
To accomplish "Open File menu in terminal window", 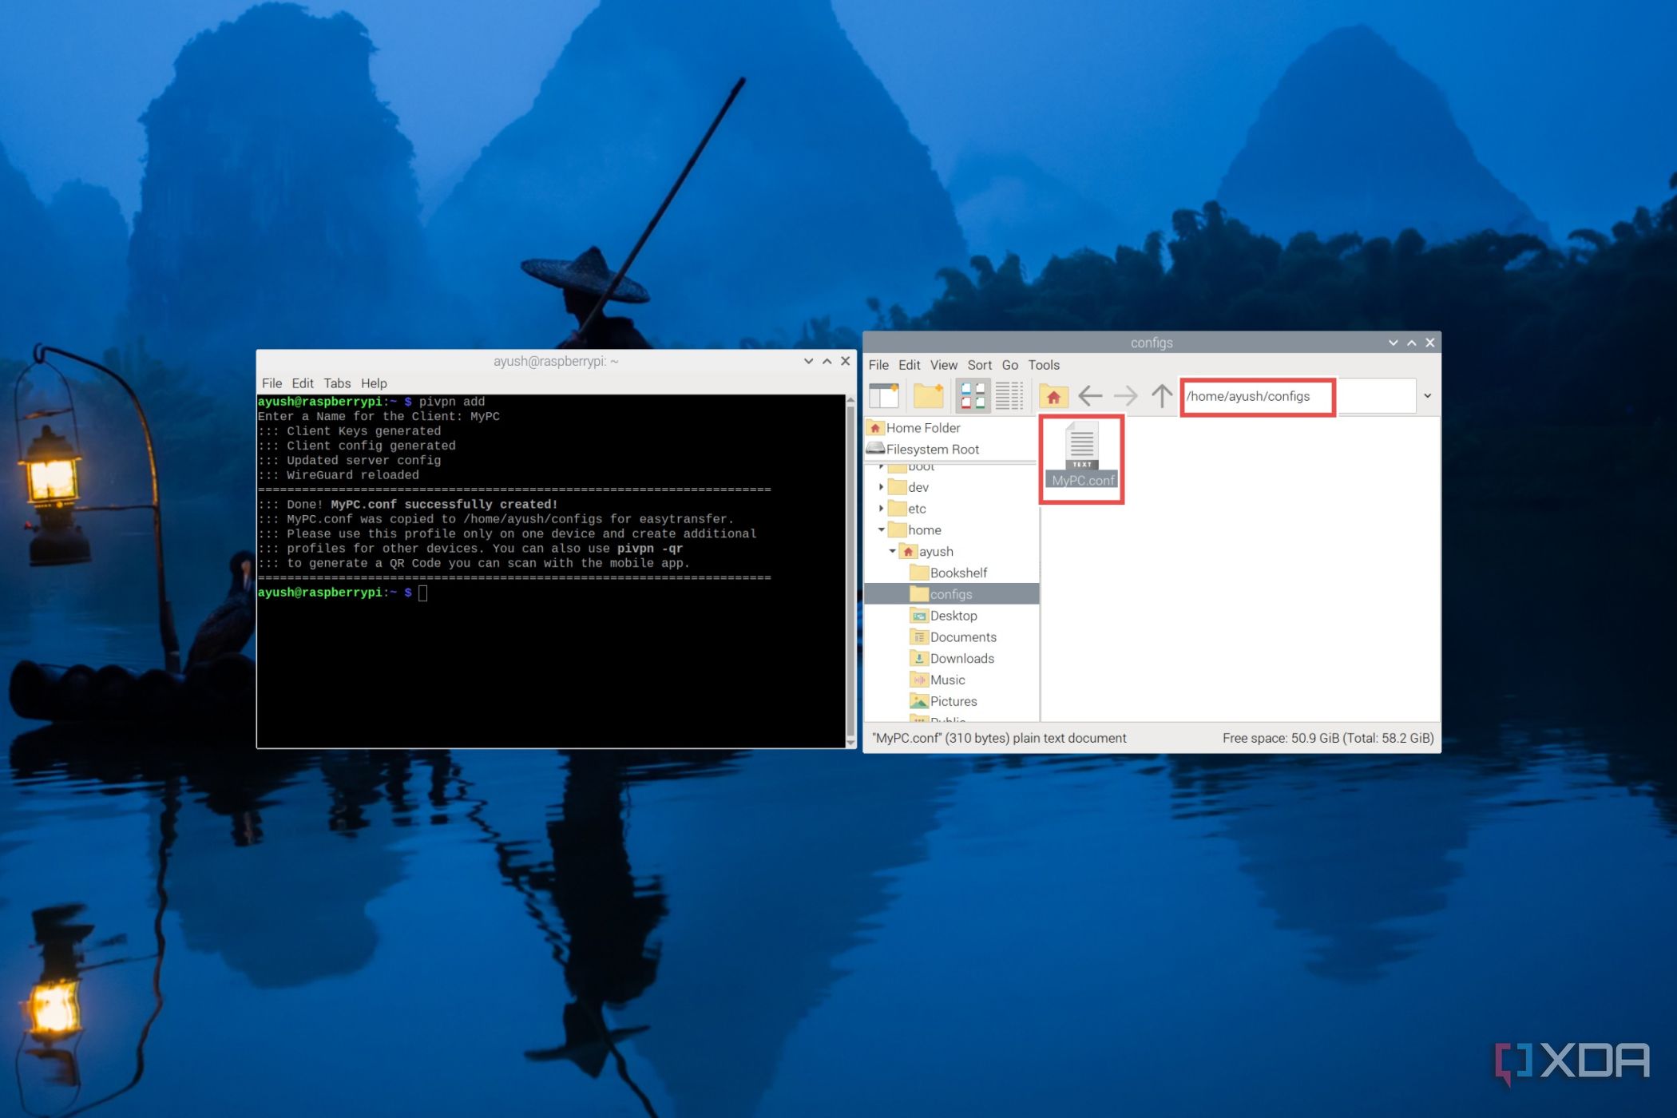I will pyautogui.click(x=272, y=383).
